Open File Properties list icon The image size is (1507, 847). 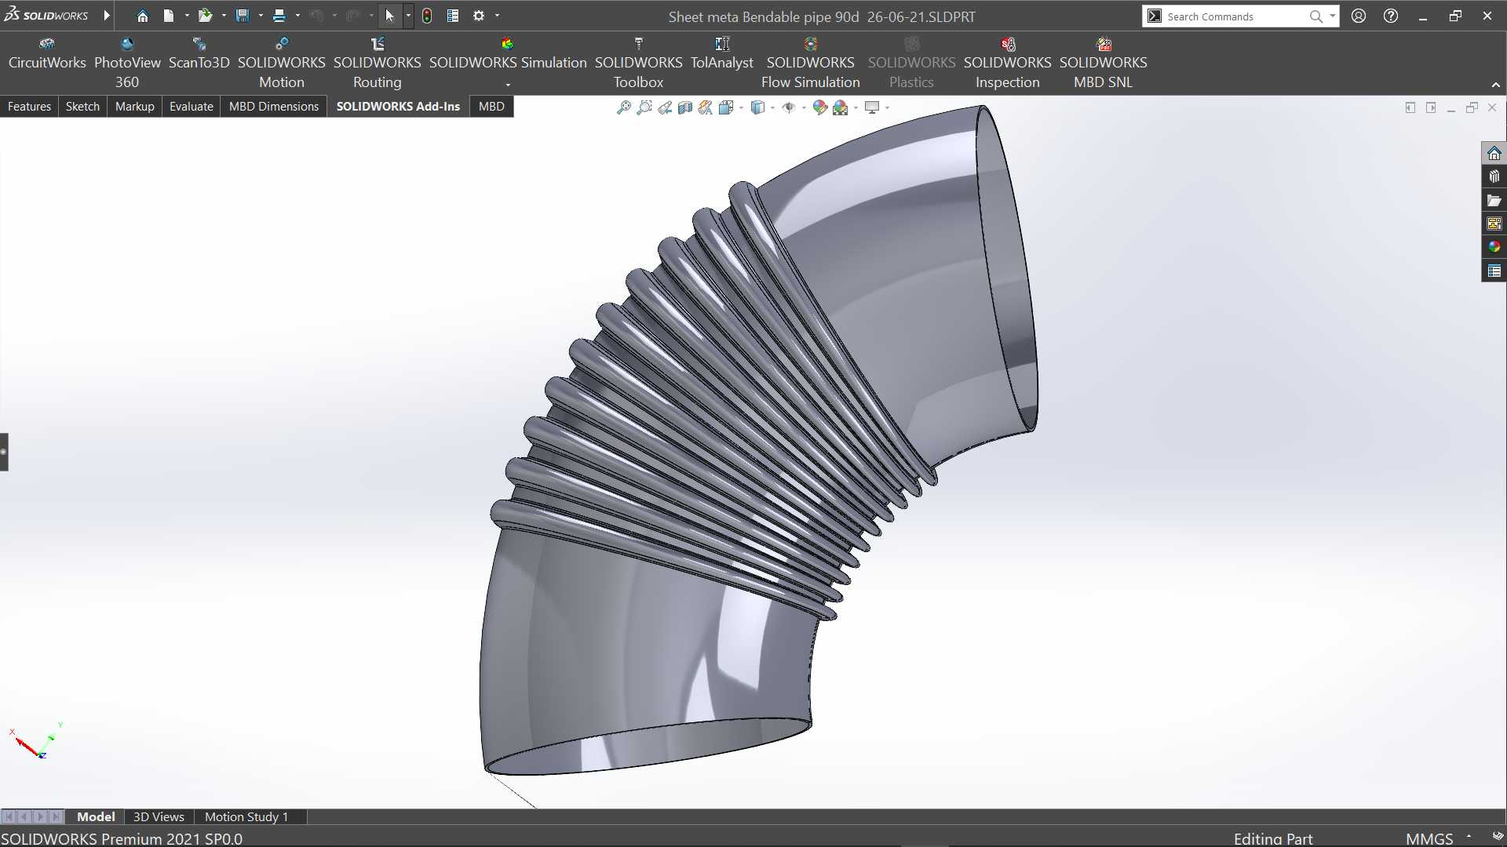[453, 16]
